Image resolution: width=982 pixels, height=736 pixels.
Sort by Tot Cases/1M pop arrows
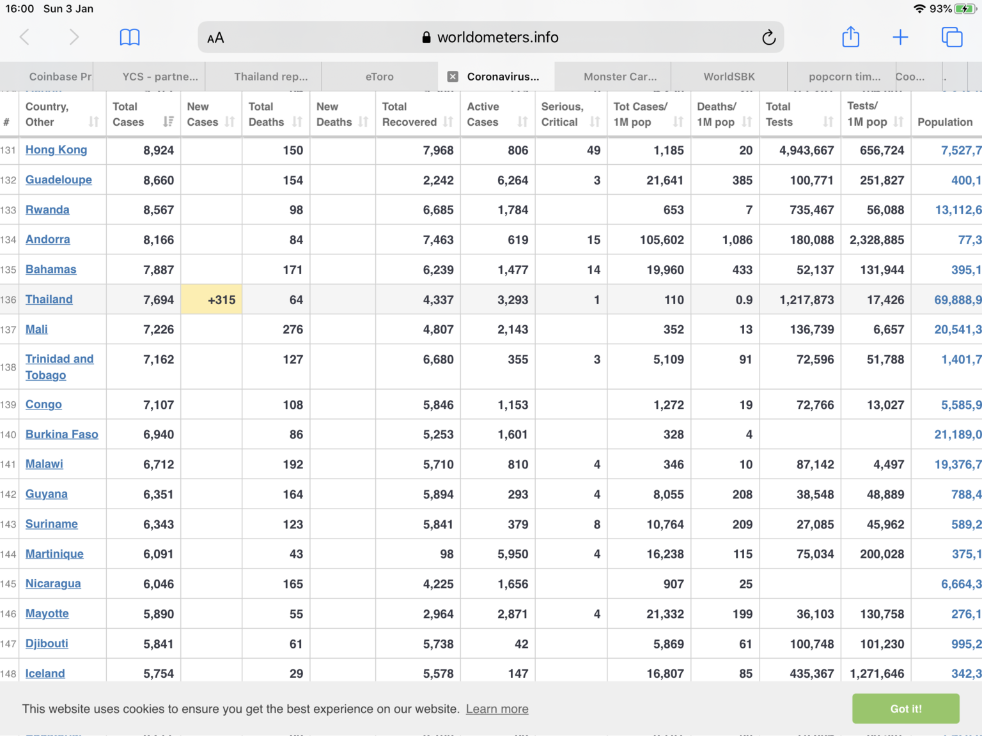(x=678, y=122)
